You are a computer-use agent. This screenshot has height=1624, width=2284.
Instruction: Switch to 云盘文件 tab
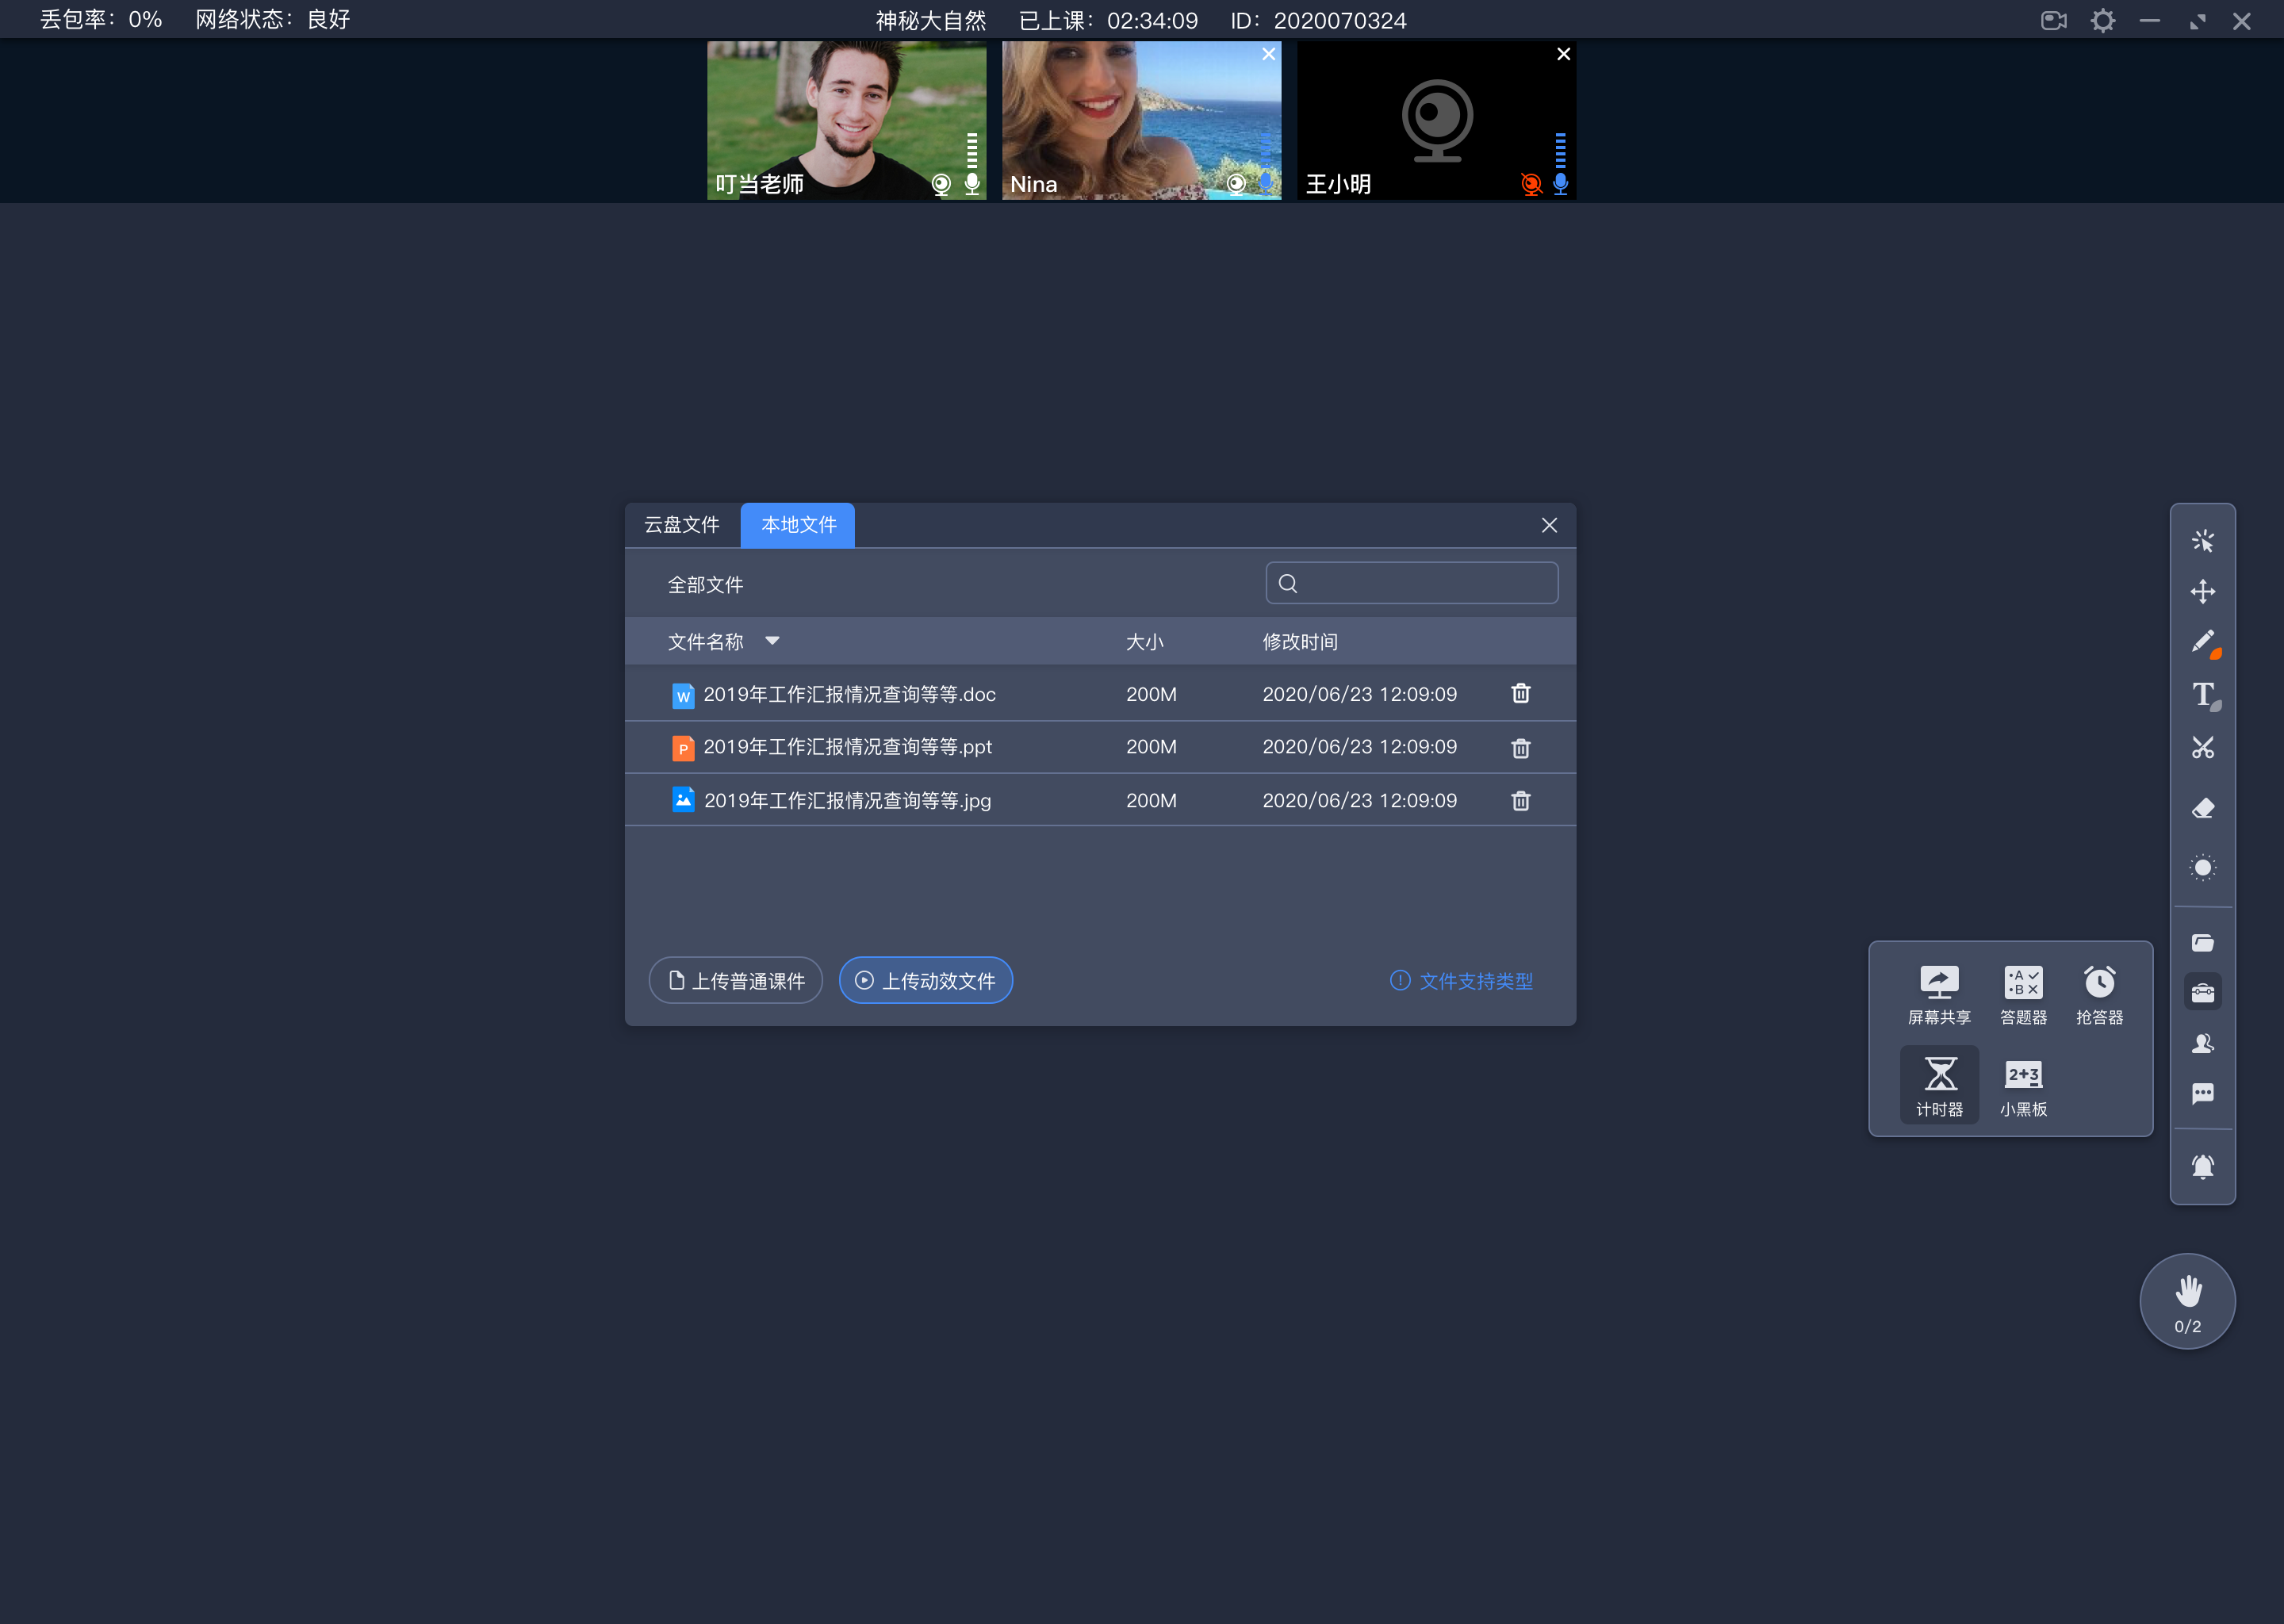pos(684,524)
